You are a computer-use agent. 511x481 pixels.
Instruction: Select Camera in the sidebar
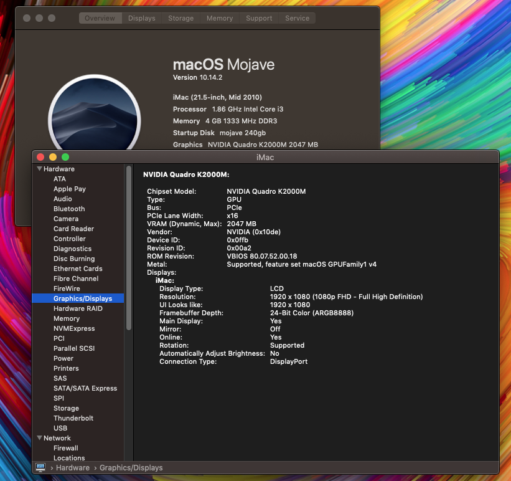tap(66, 219)
